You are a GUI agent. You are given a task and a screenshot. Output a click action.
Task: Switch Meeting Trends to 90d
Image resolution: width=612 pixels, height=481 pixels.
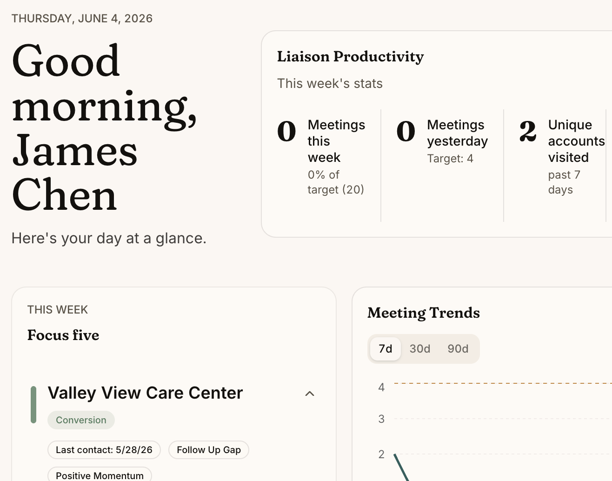pos(458,349)
